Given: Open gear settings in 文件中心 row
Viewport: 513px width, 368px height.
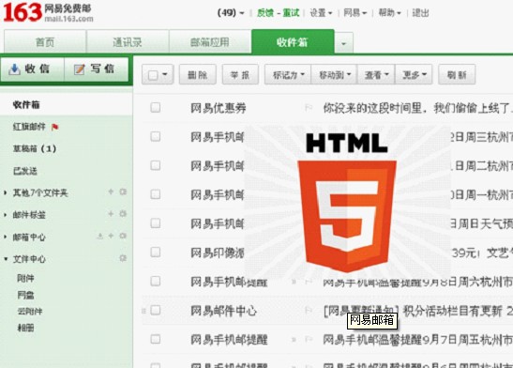Looking at the screenshot, I should (123, 258).
